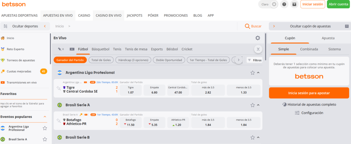
Task: Select the Esports tab
Action: pyautogui.click(x=157, y=49)
